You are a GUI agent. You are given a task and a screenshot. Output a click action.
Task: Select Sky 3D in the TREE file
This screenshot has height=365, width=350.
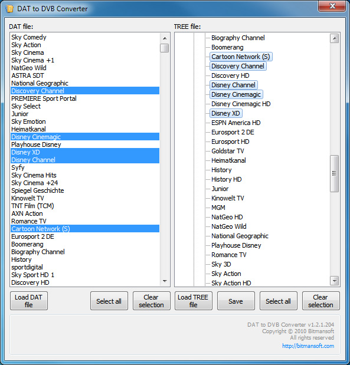pyautogui.click(x=221, y=264)
